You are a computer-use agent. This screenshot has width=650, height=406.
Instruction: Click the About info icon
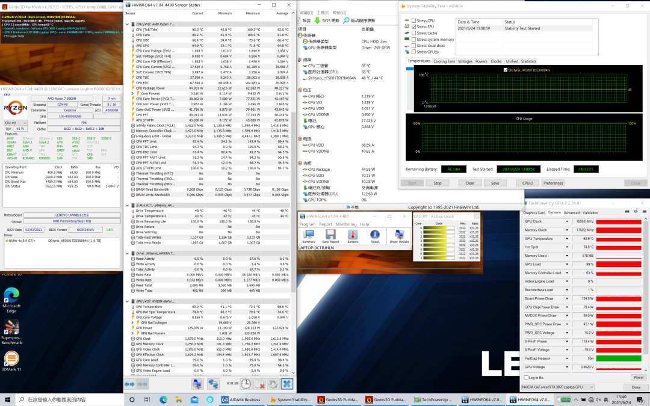coord(375,236)
